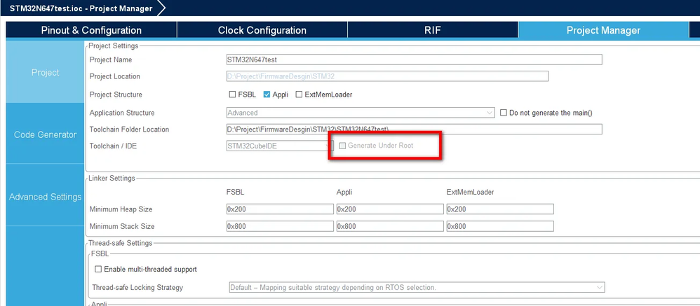Viewport: 700px width, 306px height.
Task: Edit Appli Minimum Stack Size field
Action: 390,226
